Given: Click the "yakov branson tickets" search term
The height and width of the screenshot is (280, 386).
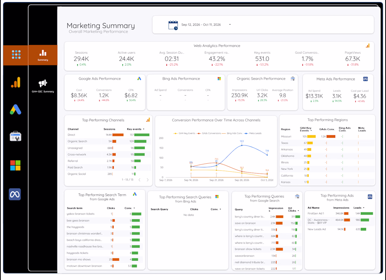Looking at the screenshot, I should [80, 214].
